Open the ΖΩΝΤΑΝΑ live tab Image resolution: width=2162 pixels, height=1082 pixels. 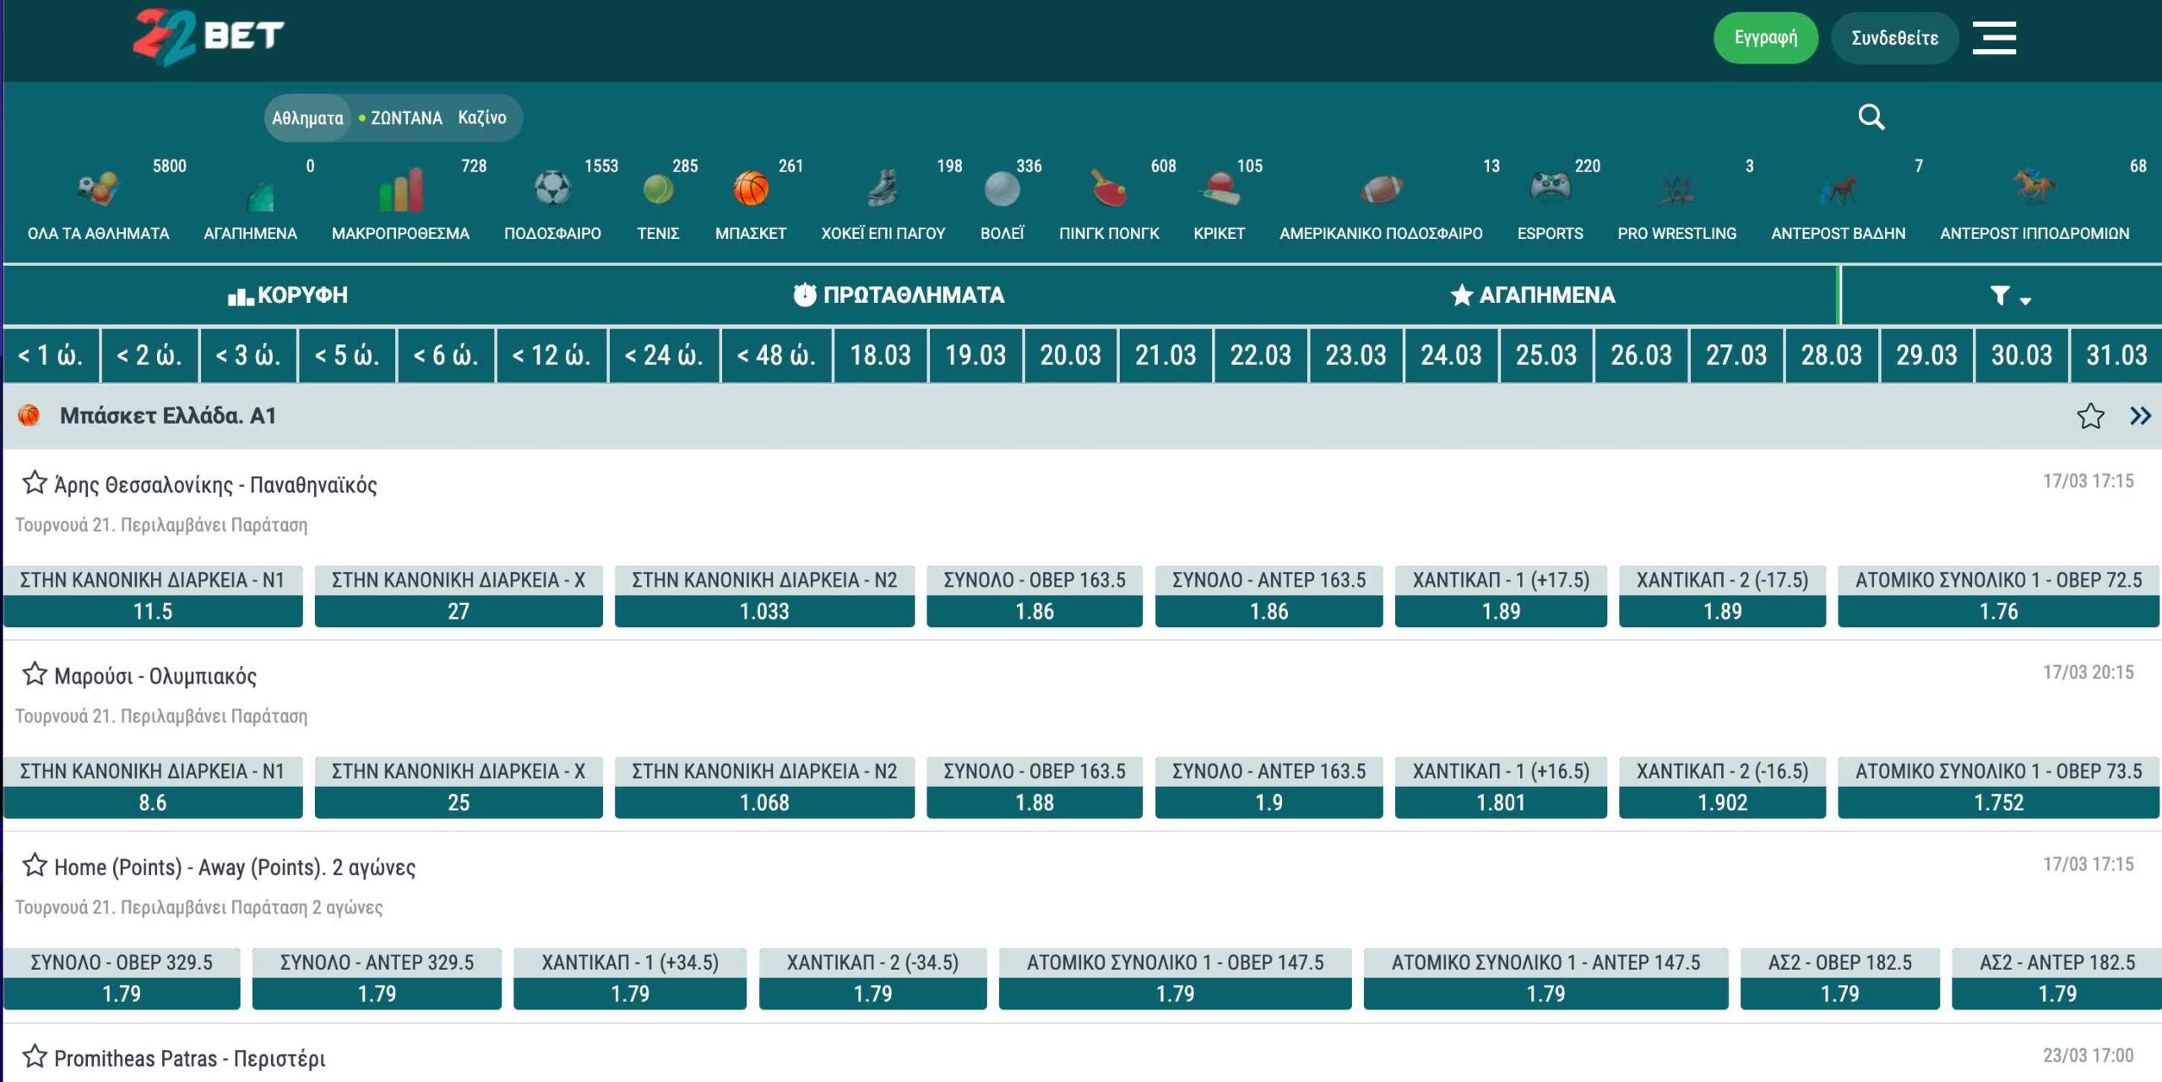[402, 118]
